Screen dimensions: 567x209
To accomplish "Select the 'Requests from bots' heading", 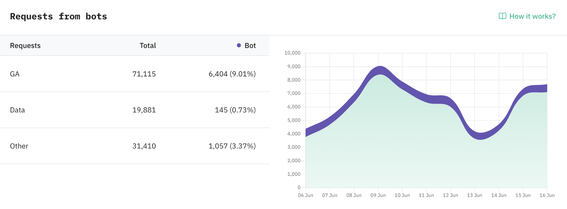I will pos(58,16).
